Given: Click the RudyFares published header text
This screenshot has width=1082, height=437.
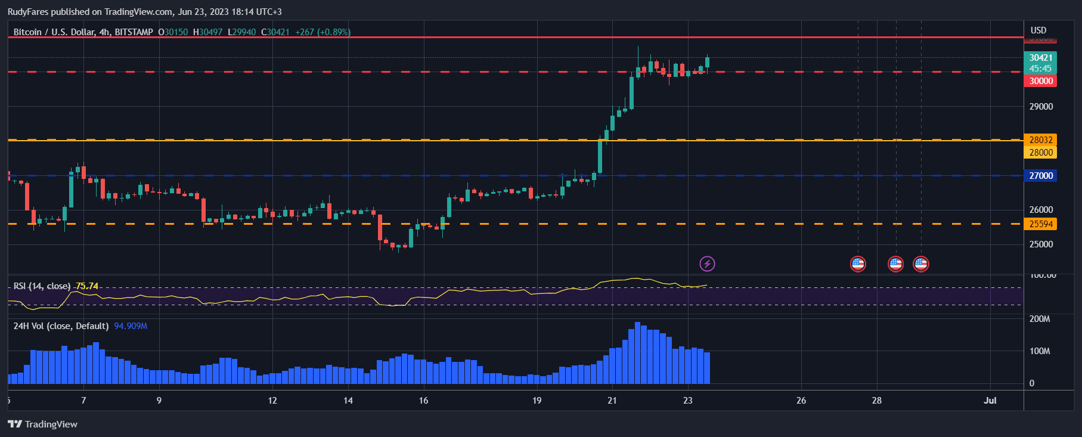Looking at the screenshot, I should click(x=144, y=12).
